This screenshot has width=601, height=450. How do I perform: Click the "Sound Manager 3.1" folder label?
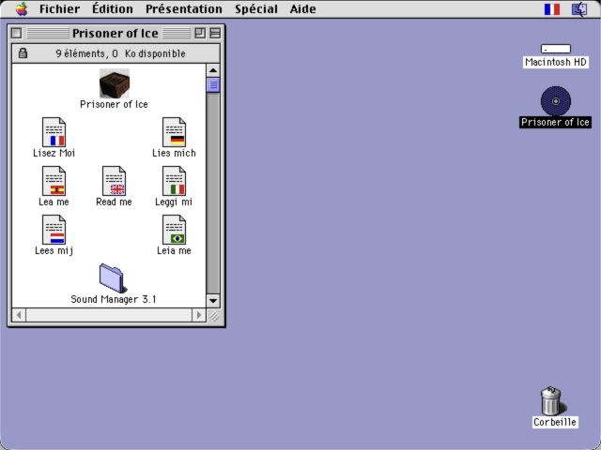point(114,299)
